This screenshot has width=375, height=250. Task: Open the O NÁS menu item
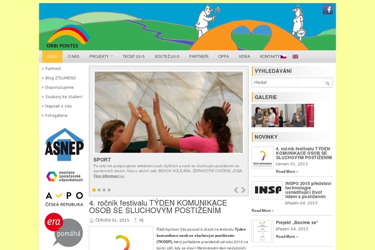click(x=73, y=56)
